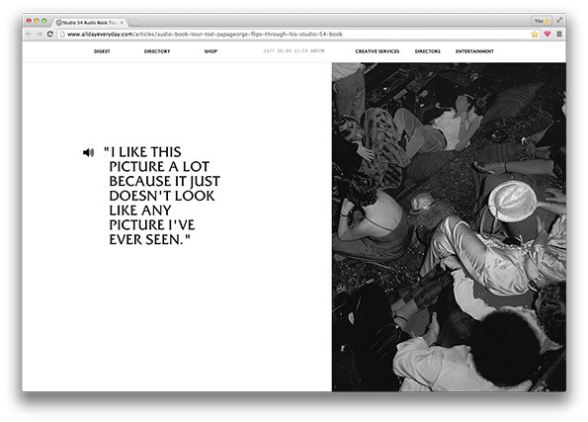
Task: Click the speaker audio icon beside the quote
Action: [x=88, y=152]
